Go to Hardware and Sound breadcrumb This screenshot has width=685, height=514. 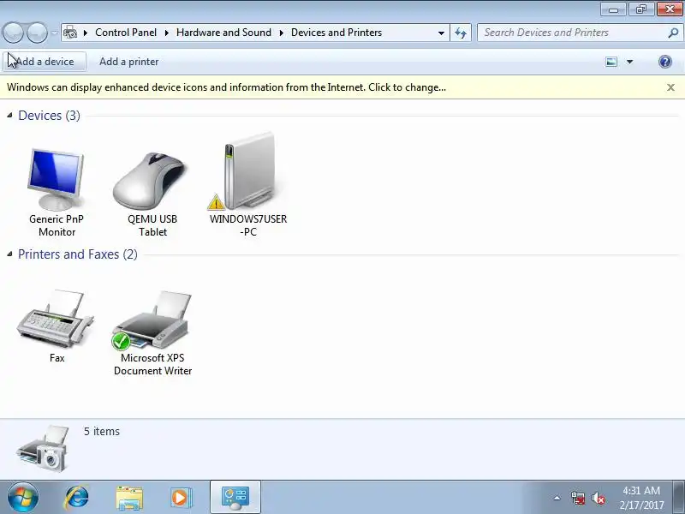pos(223,33)
